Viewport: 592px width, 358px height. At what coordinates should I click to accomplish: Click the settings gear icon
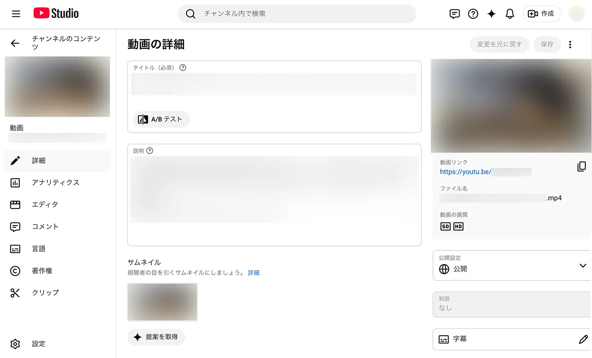[15, 344]
